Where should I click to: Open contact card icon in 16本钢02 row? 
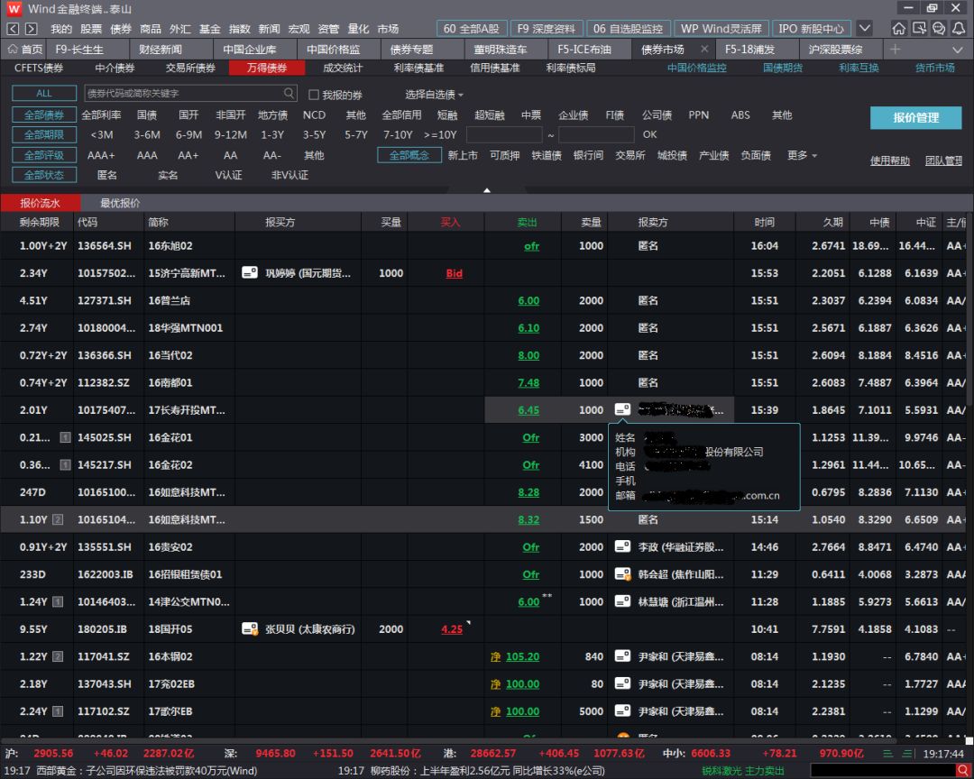coord(622,656)
